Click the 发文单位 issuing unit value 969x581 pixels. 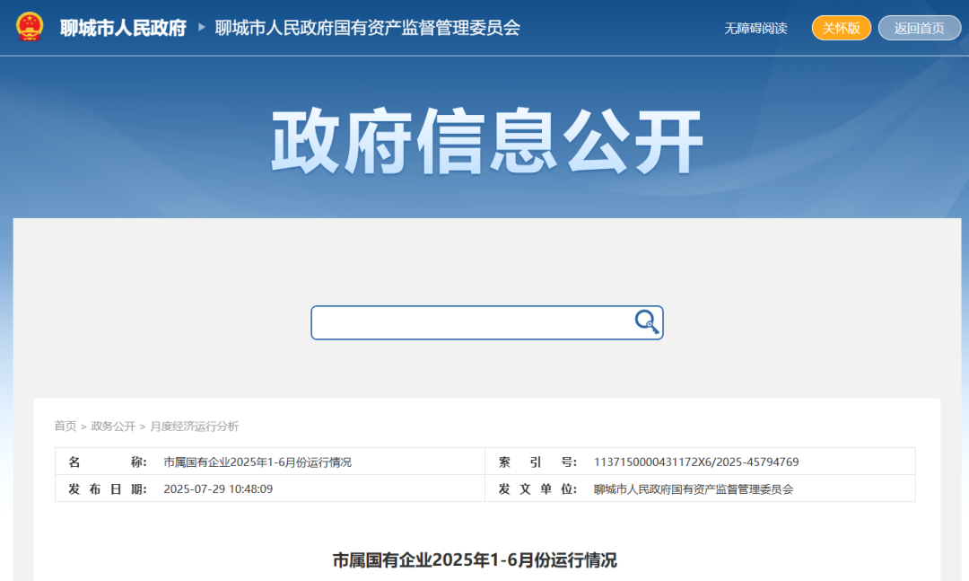pyautogui.click(x=694, y=489)
